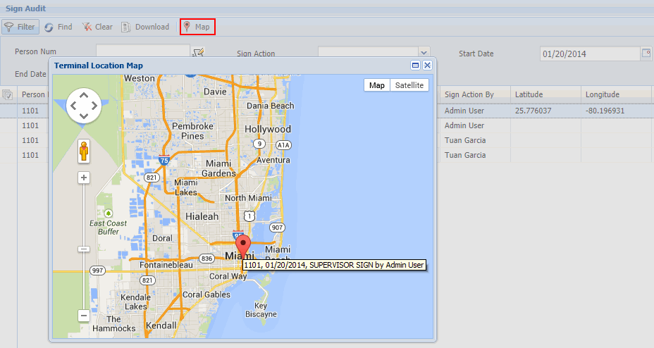Viewport: 654px width, 348px height.
Task: Pan the map up with arrow control
Action: pos(84,96)
